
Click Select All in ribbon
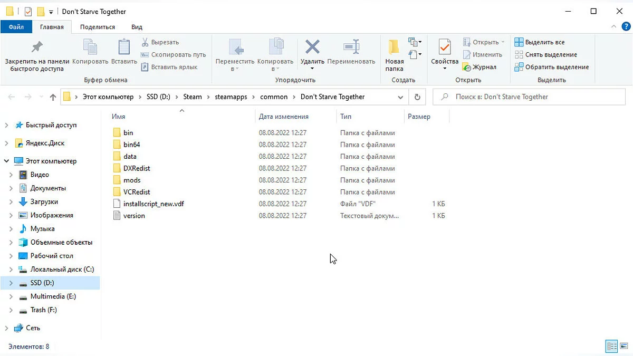(540, 42)
